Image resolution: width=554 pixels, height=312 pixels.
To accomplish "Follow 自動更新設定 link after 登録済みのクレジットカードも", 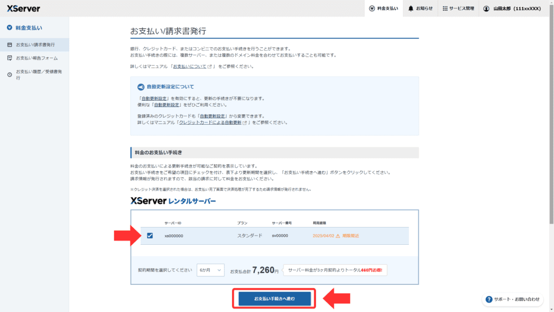I will pyautogui.click(x=212, y=116).
